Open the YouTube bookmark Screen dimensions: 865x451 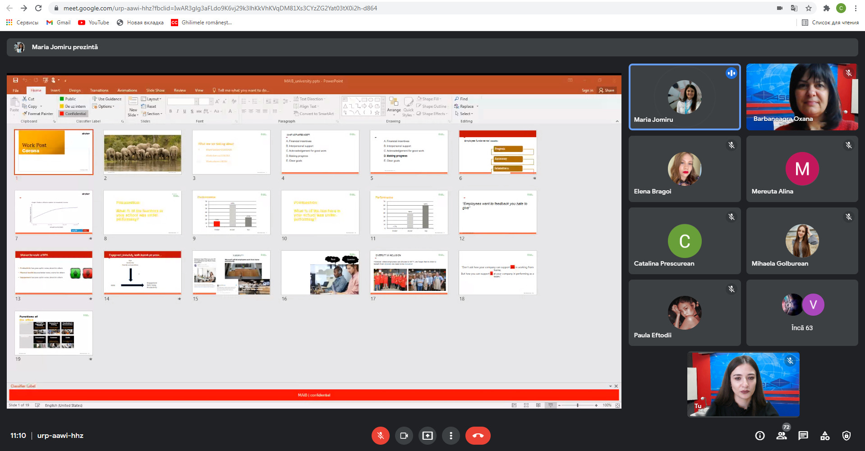click(x=94, y=23)
